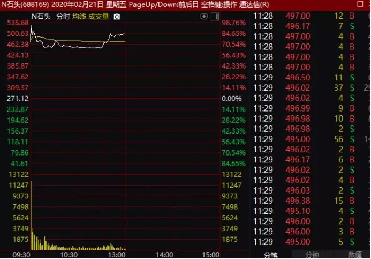The width and height of the screenshot is (371, 259).
Task: Select the 11:28 trade at 496.17
Action: click(304, 26)
